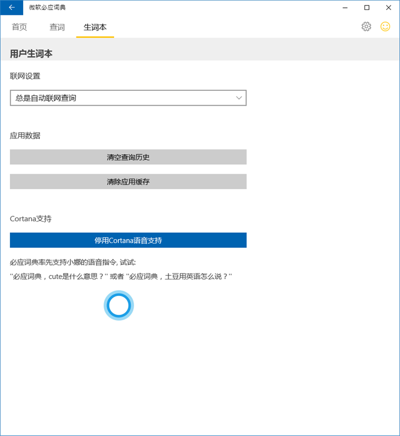The width and height of the screenshot is (400, 436).
Task: Minimize the 微软必应词典 window
Action: 345,8
